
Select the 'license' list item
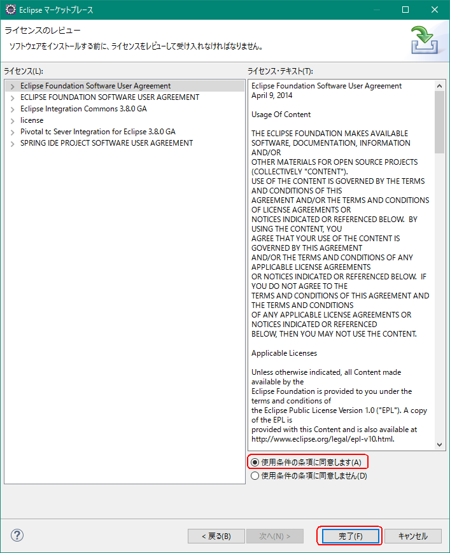(x=32, y=120)
